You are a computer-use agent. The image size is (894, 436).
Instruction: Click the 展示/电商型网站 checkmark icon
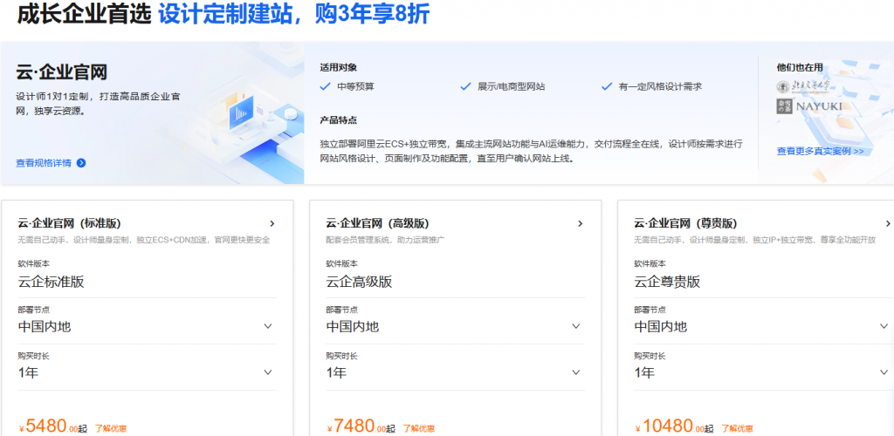click(466, 86)
